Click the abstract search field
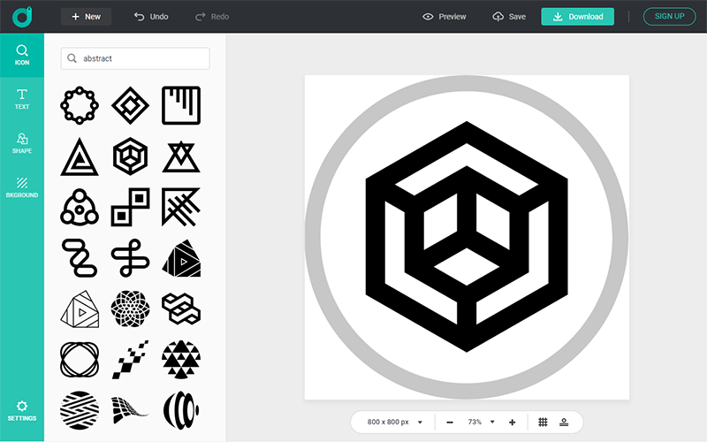Screen dimensions: 707x442 [135, 58]
